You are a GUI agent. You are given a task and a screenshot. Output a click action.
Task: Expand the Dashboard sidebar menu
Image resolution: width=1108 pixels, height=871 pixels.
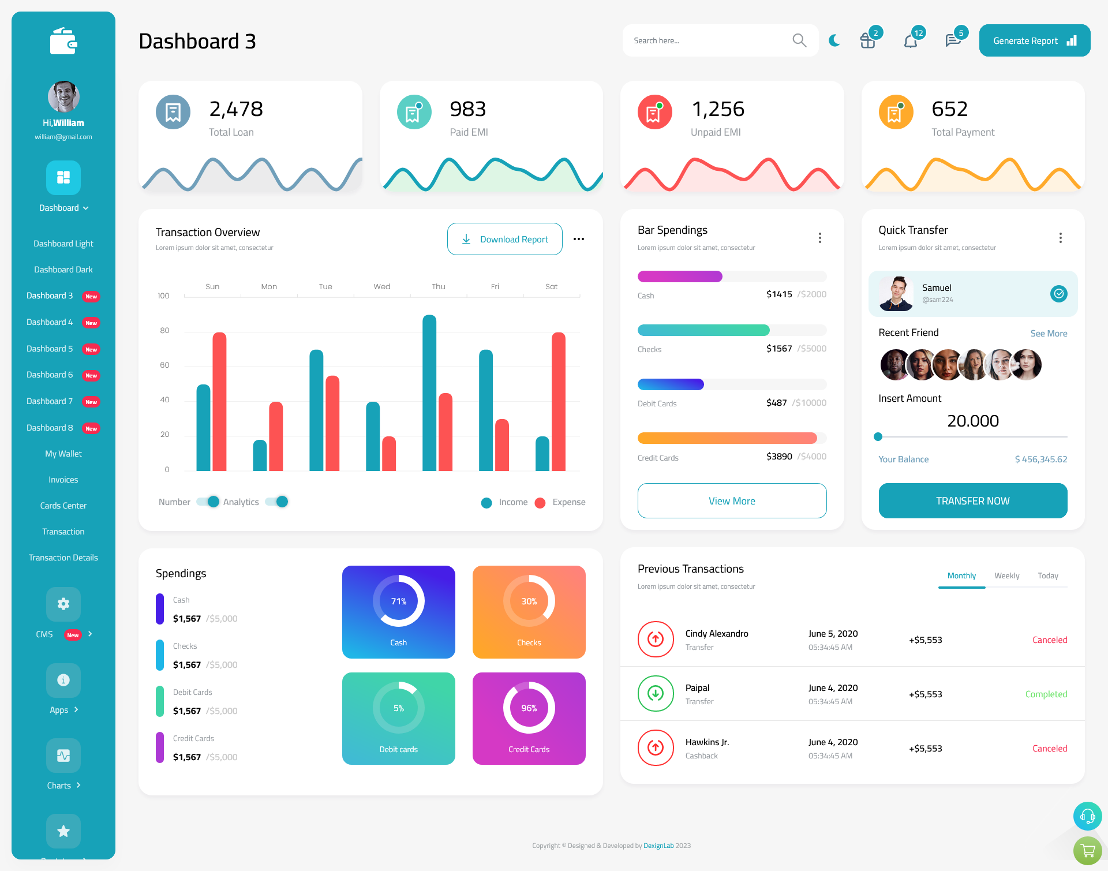click(63, 208)
